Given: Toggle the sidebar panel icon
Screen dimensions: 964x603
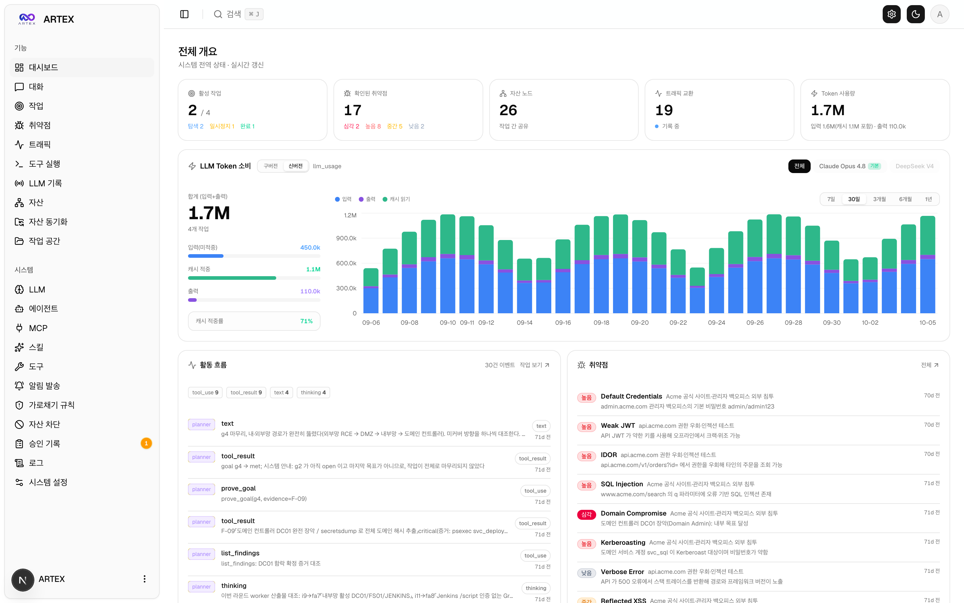Looking at the screenshot, I should click(184, 14).
